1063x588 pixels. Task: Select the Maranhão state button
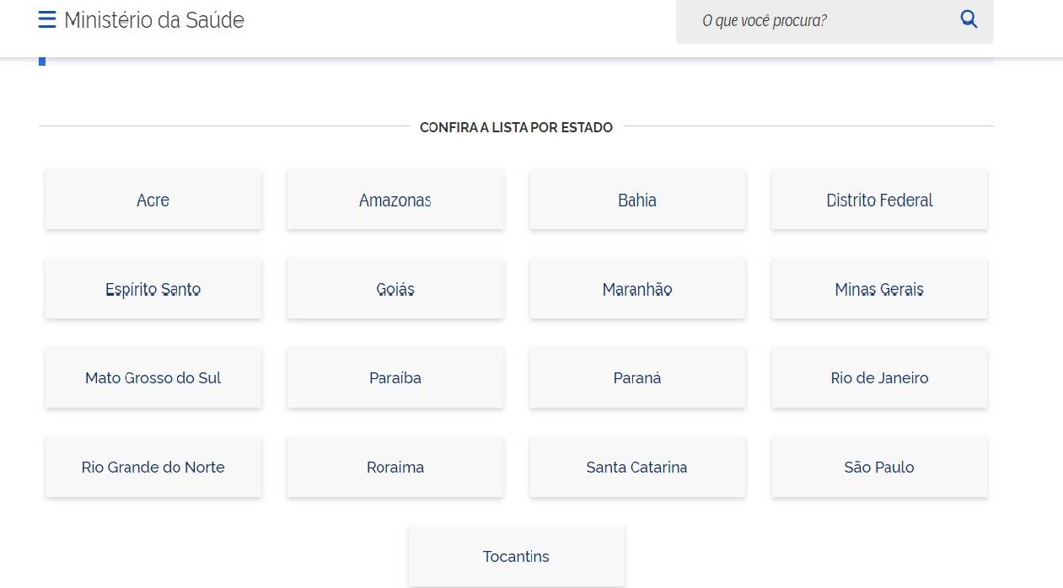(637, 289)
